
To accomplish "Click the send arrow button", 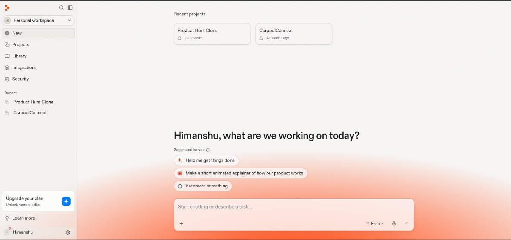I will pos(407,224).
